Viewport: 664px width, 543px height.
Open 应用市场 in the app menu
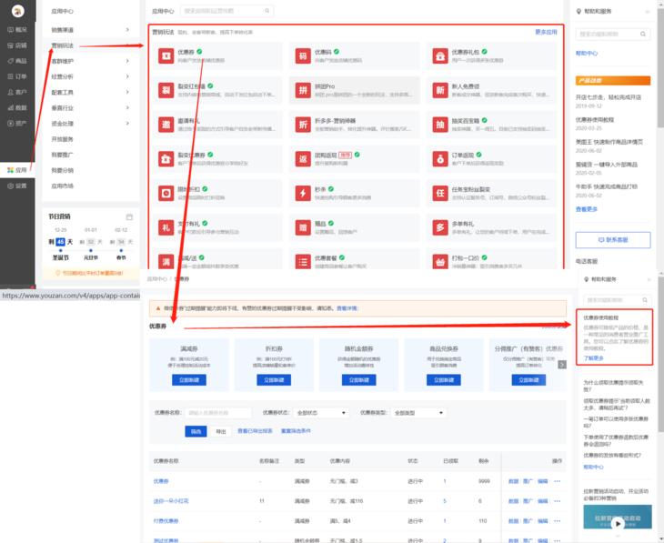(x=62, y=186)
